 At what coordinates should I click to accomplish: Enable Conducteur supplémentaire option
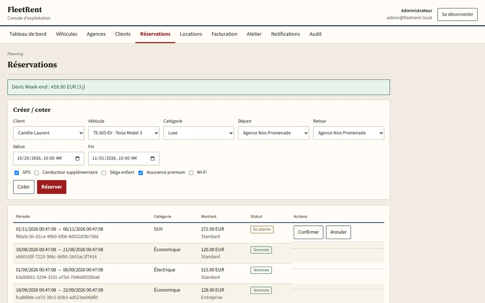point(37,173)
